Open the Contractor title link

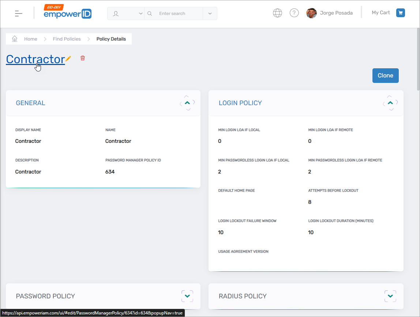coord(35,59)
